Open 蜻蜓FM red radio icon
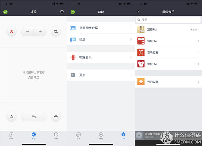 pos(141,41)
